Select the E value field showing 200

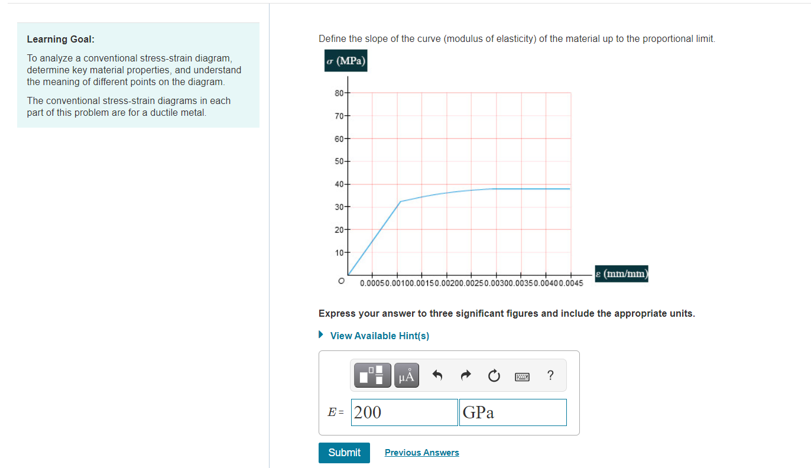point(404,412)
